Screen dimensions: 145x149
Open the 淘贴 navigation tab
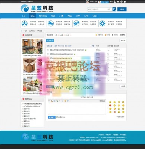70,16
